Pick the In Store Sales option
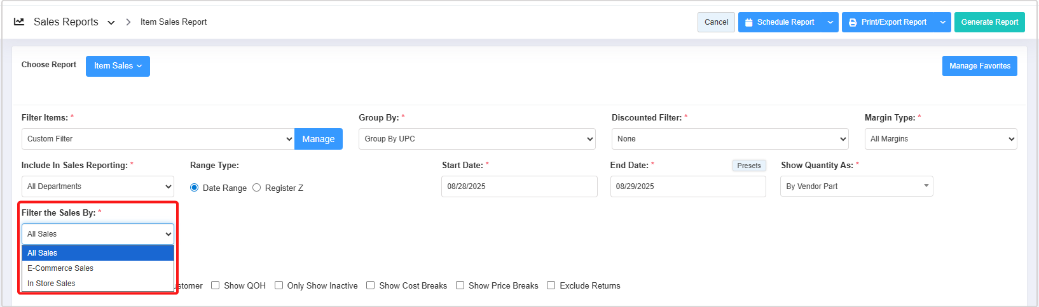Screen dimensions: 1039x307 point(52,284)
